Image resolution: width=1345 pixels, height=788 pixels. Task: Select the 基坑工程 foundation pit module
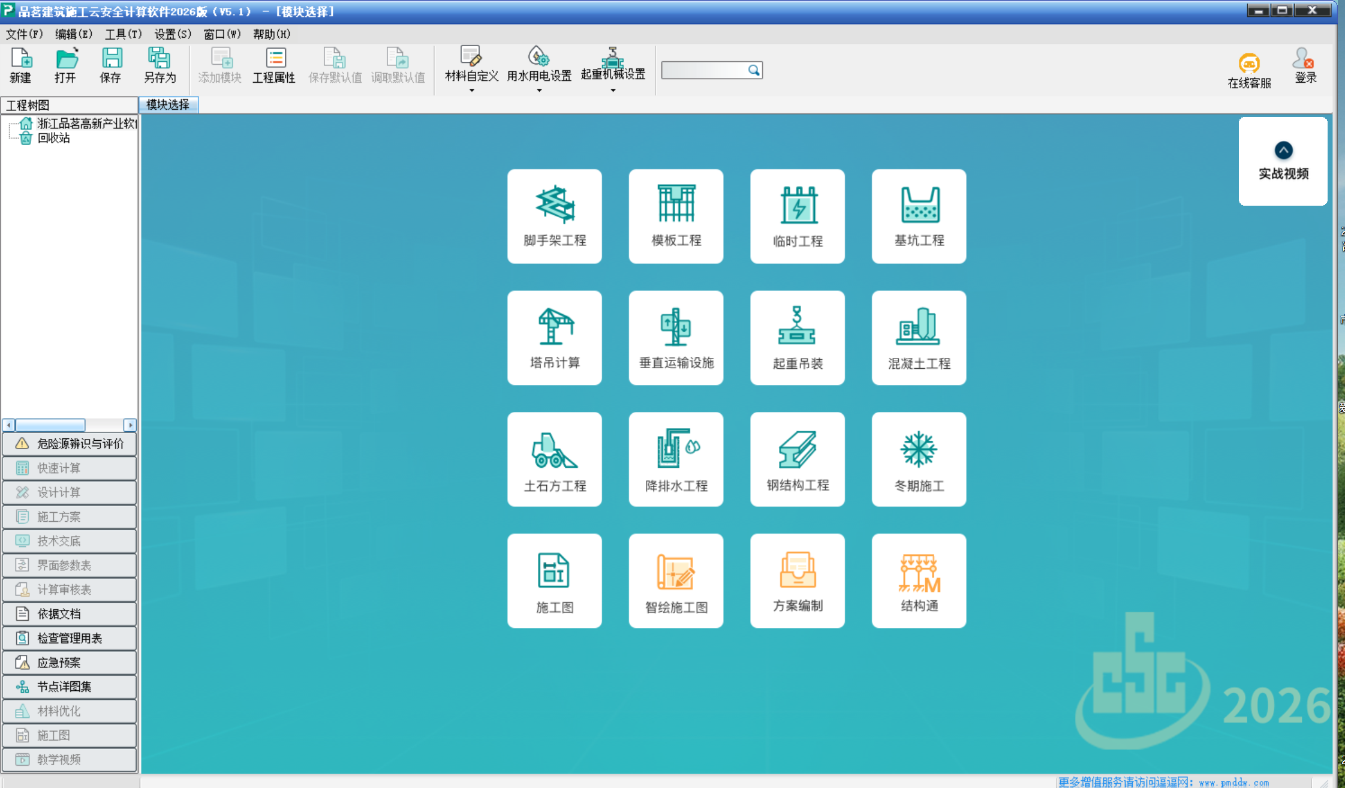[919, 216]
